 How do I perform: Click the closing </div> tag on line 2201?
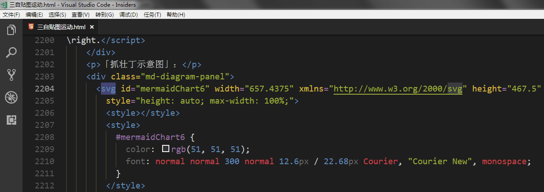tap(101, 52)
